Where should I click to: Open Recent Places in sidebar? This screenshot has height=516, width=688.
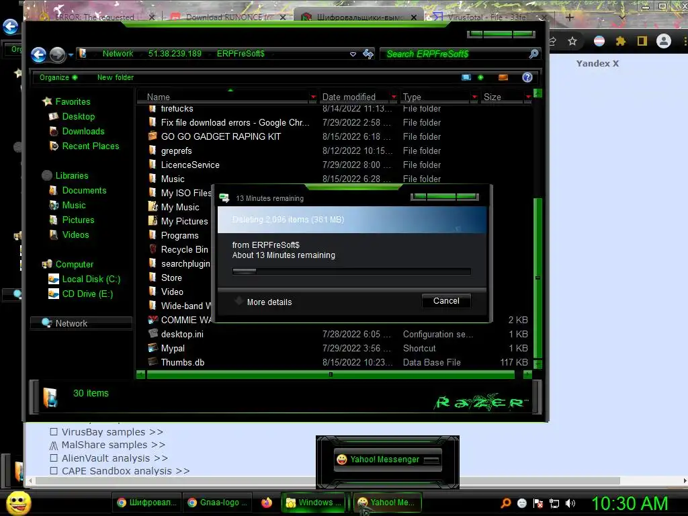point(91,146)
